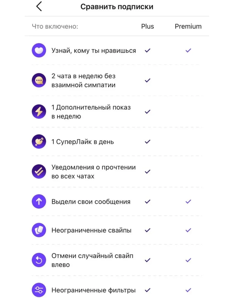234x298 pixels.
Task: Tap the sliders icon for unlimited filters
Action: (x=39, y=290)
